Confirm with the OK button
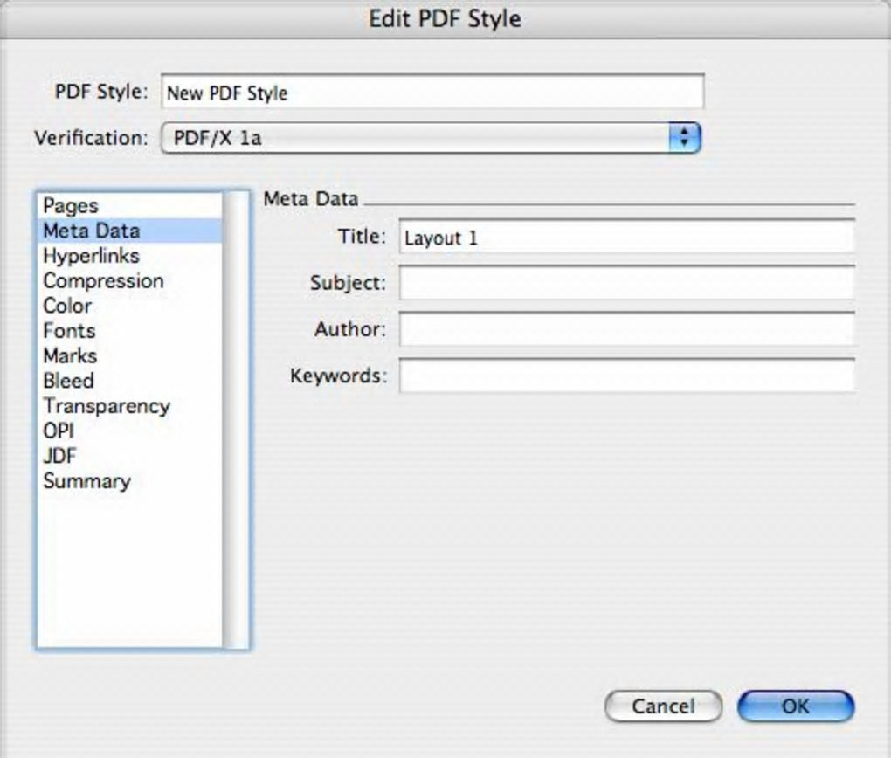891x758 pixels. tap(795, 706)
